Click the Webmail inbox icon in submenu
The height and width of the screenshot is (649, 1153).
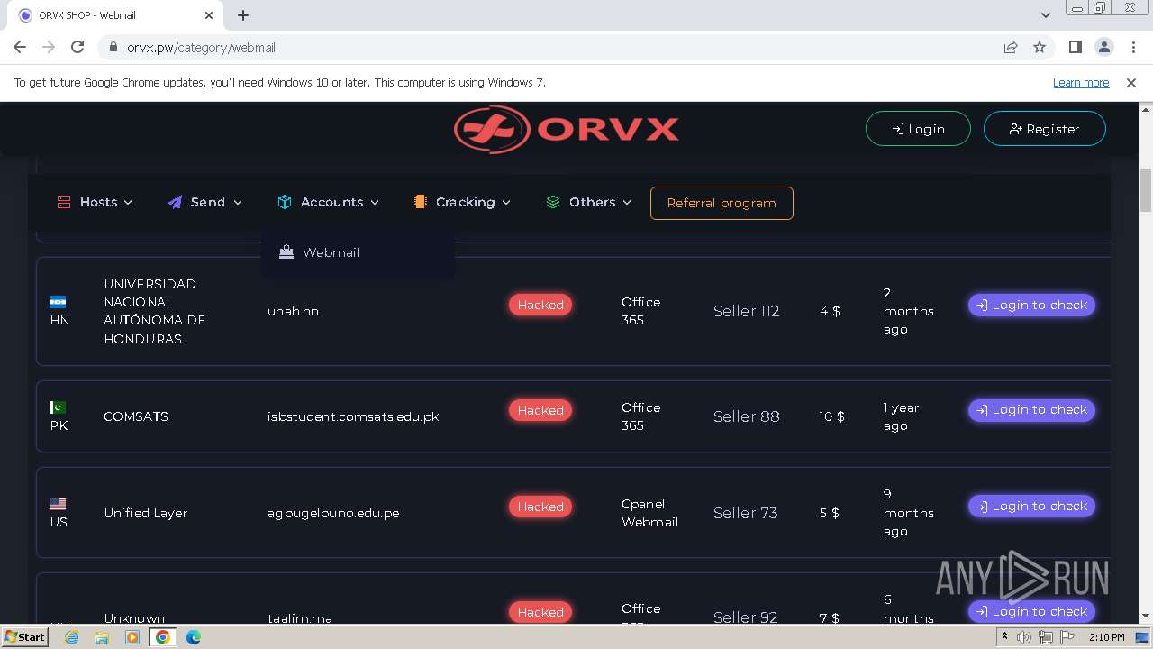point(286,252)
